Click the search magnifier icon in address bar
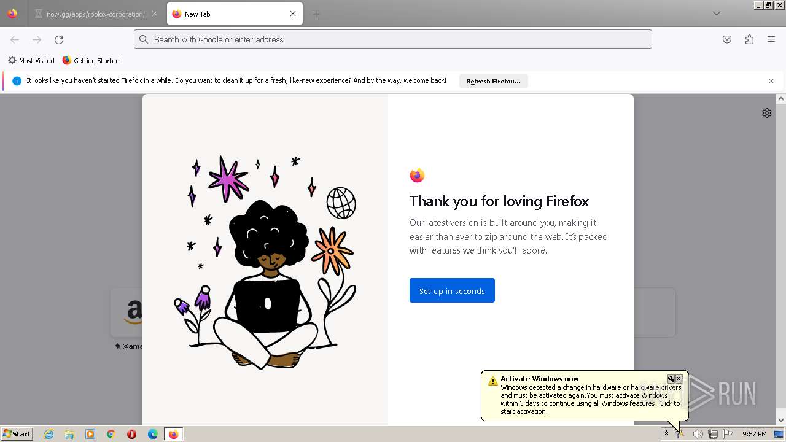 144,39
